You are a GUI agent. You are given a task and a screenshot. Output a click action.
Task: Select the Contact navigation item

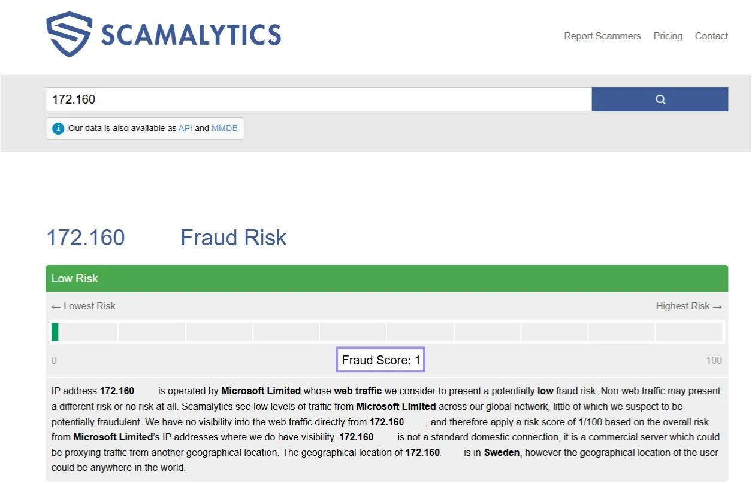(x=711, y=36)
